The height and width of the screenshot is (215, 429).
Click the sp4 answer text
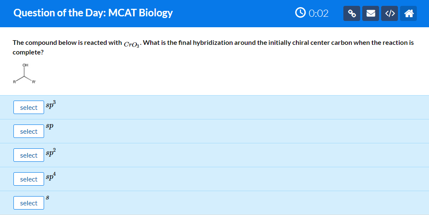(x=51, y=176)
